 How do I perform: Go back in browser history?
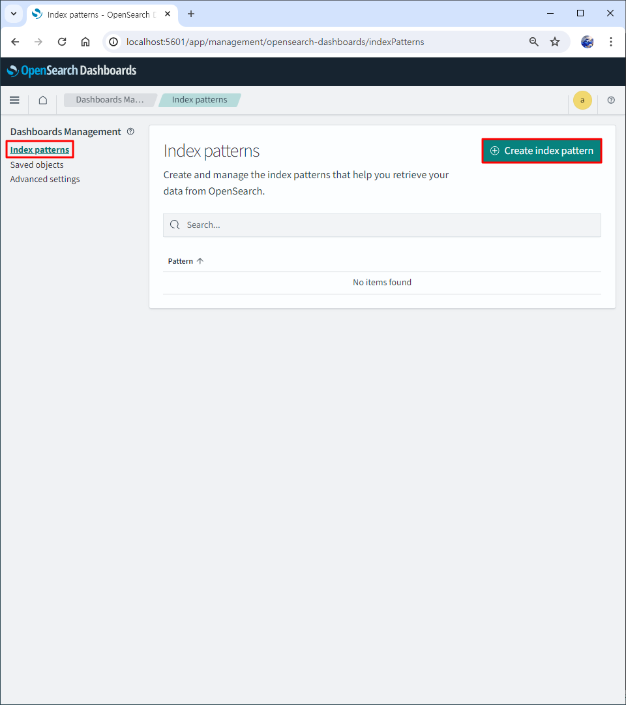[x=15, y=42]
